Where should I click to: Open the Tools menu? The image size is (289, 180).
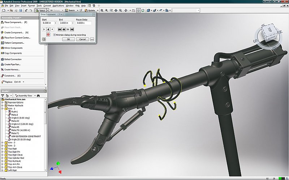(39, 6)
